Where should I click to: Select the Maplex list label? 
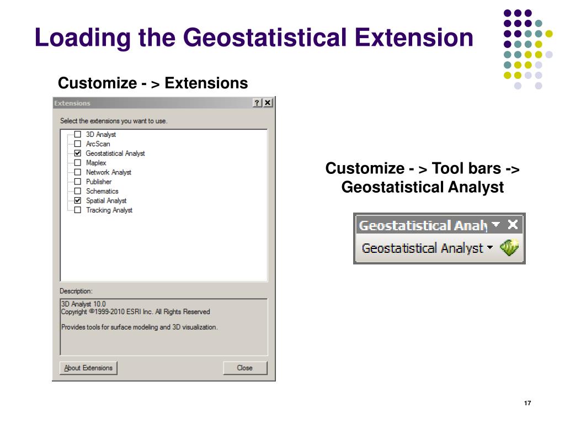pyautogui.click(x=96, y=163)
